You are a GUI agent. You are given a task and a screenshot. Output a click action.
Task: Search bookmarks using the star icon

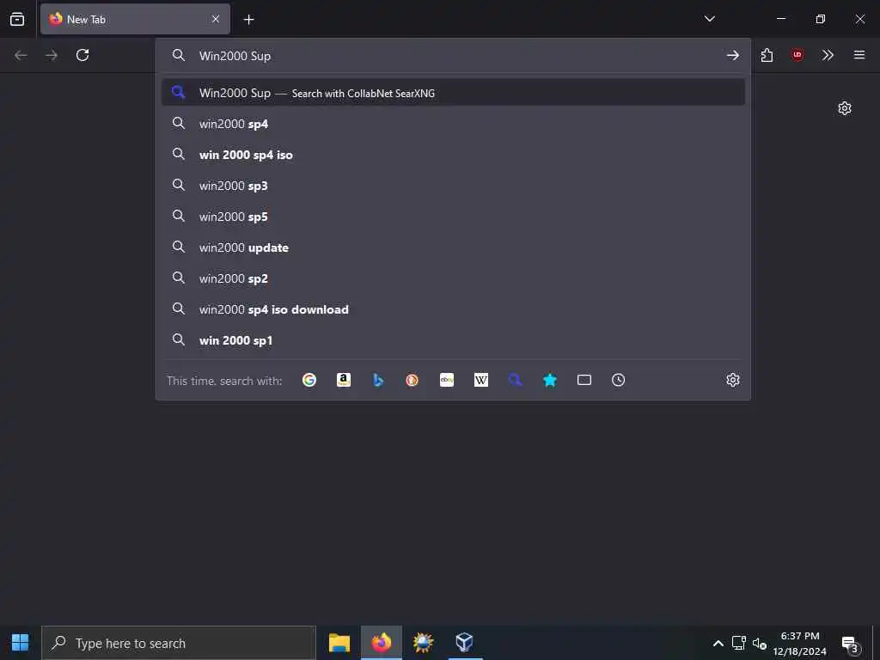[550, 380]
